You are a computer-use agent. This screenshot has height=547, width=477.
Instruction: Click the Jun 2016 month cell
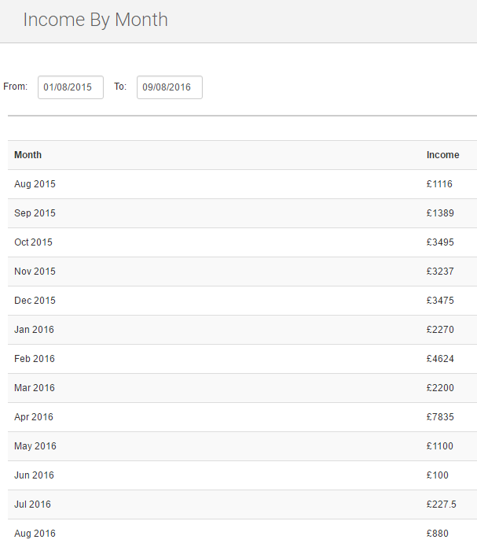pyautogui.click(x=34, y=475)
